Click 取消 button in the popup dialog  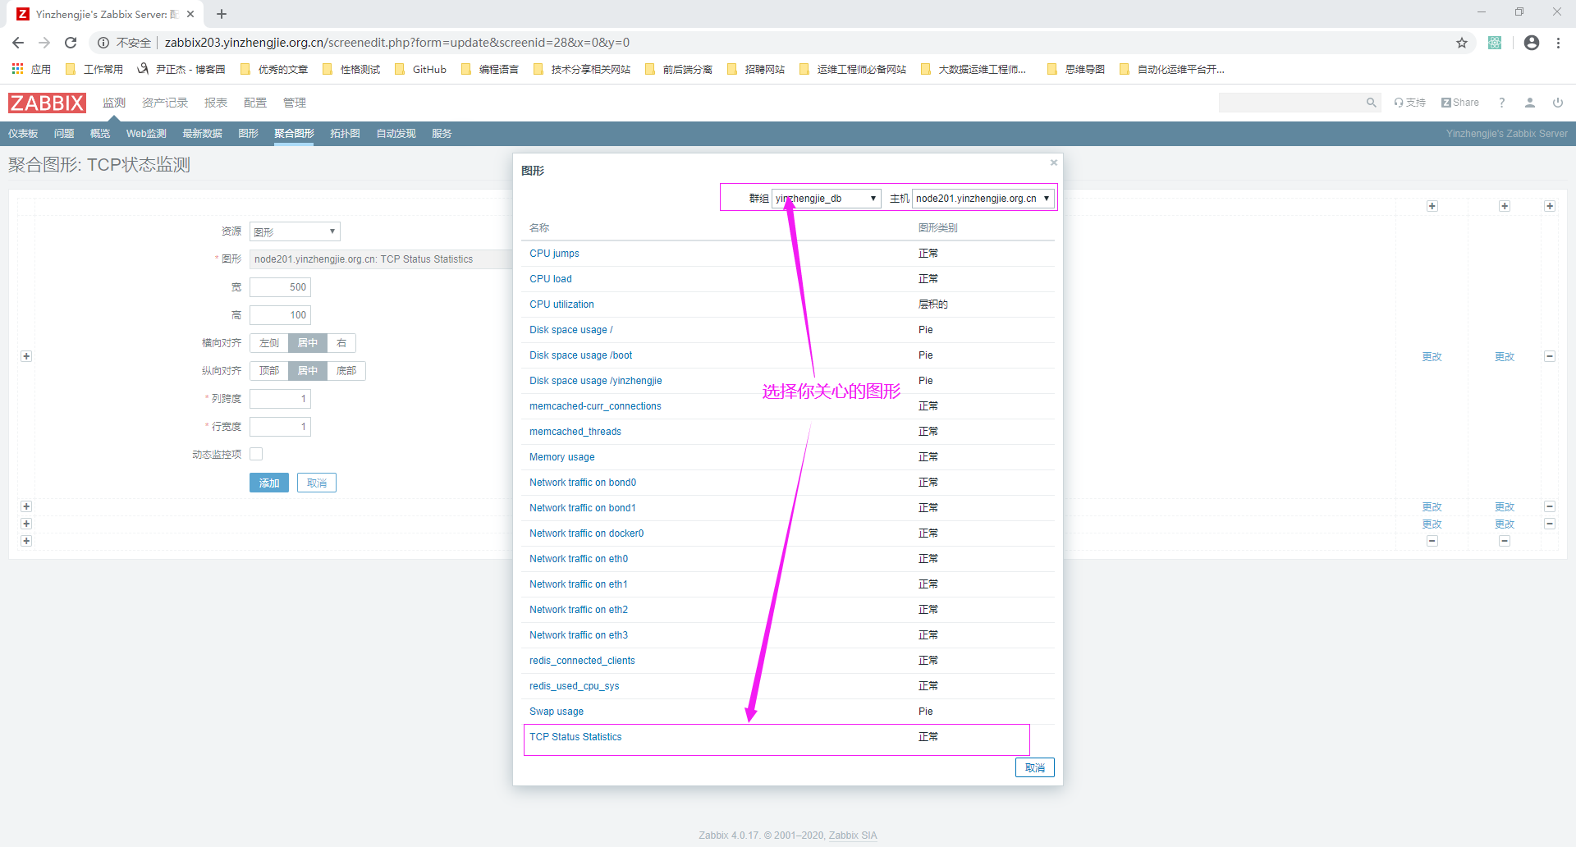(x=1035, y=767)
